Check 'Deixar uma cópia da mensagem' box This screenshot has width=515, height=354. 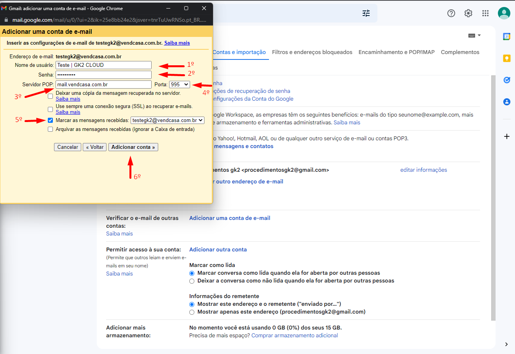coord(50,96)
